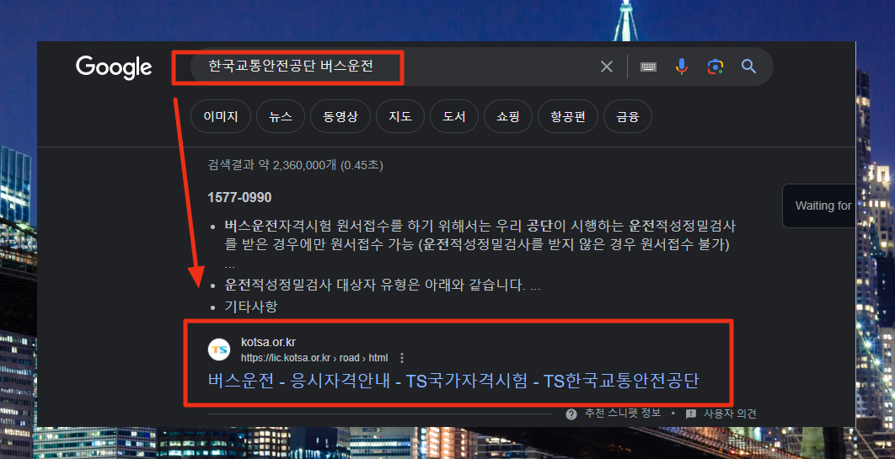Click the 운전적성정밀검사 대상자 유형은 bullet line
Screen dimensions: 895x459
click(383, 286)
